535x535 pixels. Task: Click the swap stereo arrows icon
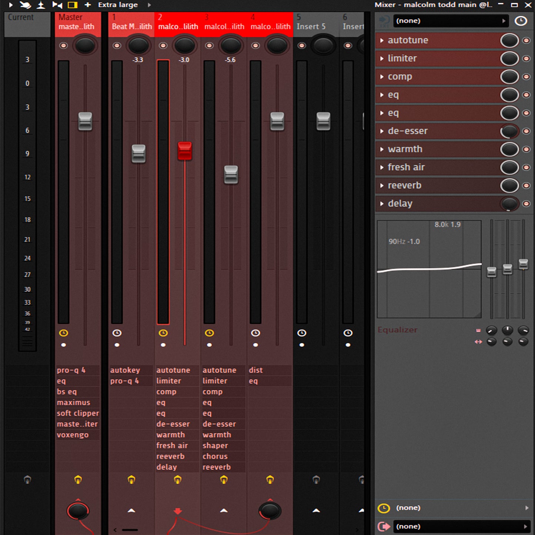pyautogui.click(x=478, y=342)
